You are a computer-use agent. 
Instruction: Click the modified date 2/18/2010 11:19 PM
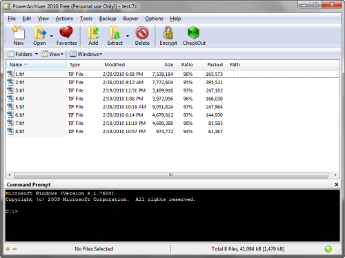(x=124, y=123)
